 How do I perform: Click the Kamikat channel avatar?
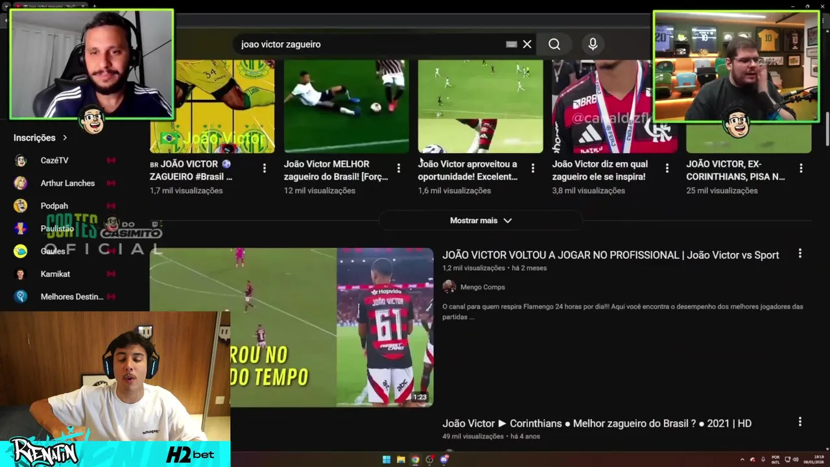[x=21, y=274]
